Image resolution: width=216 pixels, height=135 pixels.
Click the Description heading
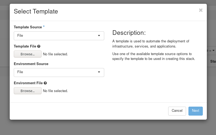point(129,33)
